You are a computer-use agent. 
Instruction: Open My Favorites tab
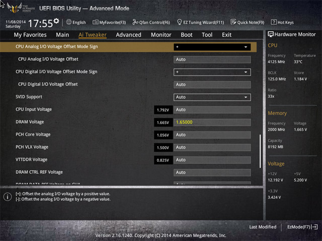coord(30,35)
